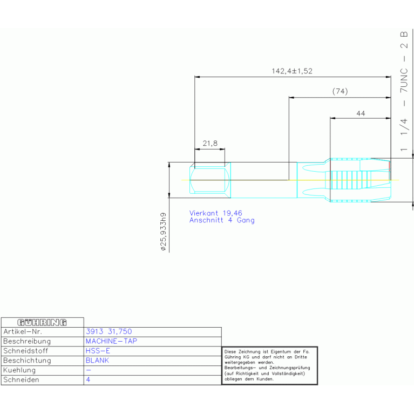Click the ø25,933h9 shank diameter label

pos(164,232)
